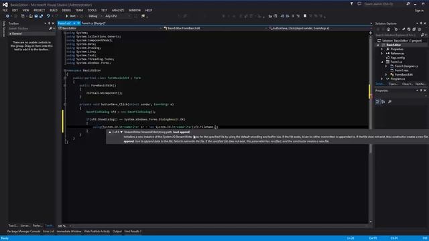Click the Solution Explorer Refresh icon

(404, 29)
